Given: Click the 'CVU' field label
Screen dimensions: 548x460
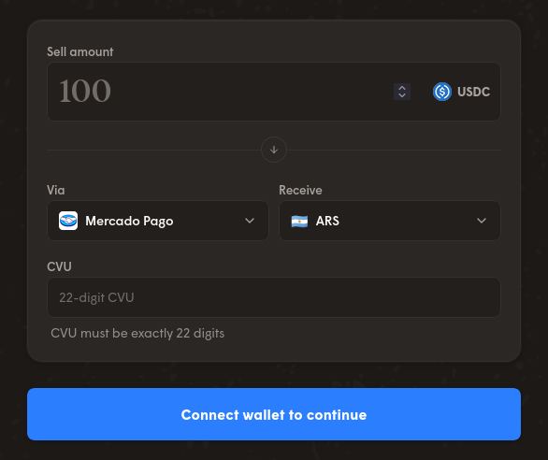Looking at the screenshot, I should tap(59, 266).
